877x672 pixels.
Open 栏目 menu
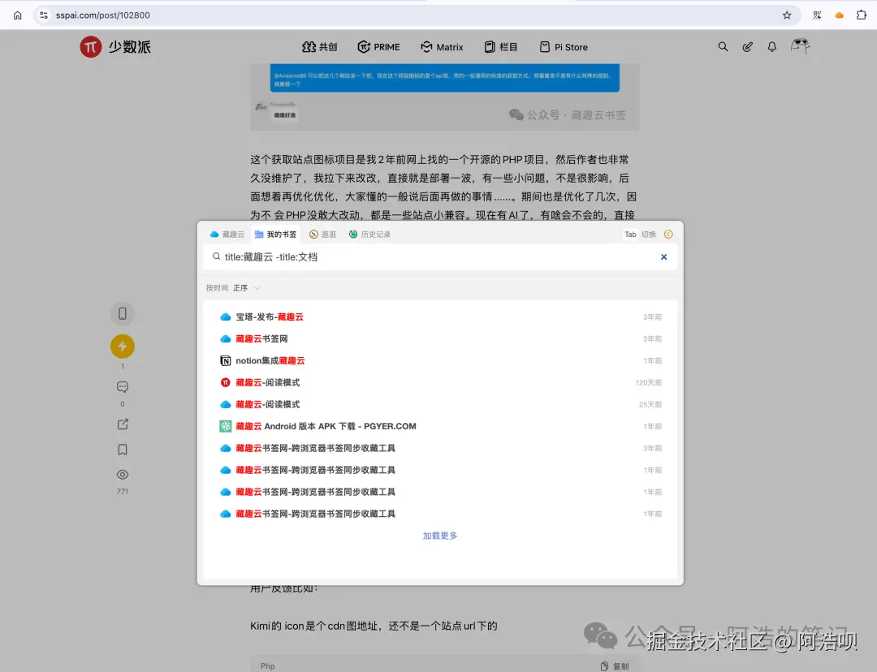[500, 47]
